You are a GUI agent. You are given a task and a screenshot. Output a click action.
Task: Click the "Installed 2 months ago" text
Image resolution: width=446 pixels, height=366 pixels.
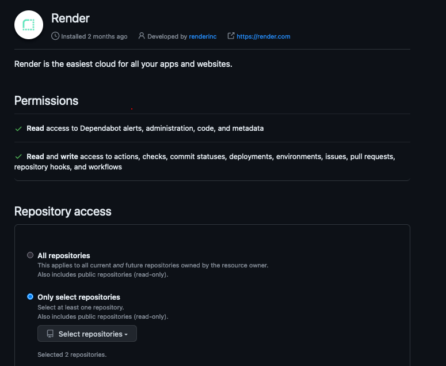pos(94,36)
